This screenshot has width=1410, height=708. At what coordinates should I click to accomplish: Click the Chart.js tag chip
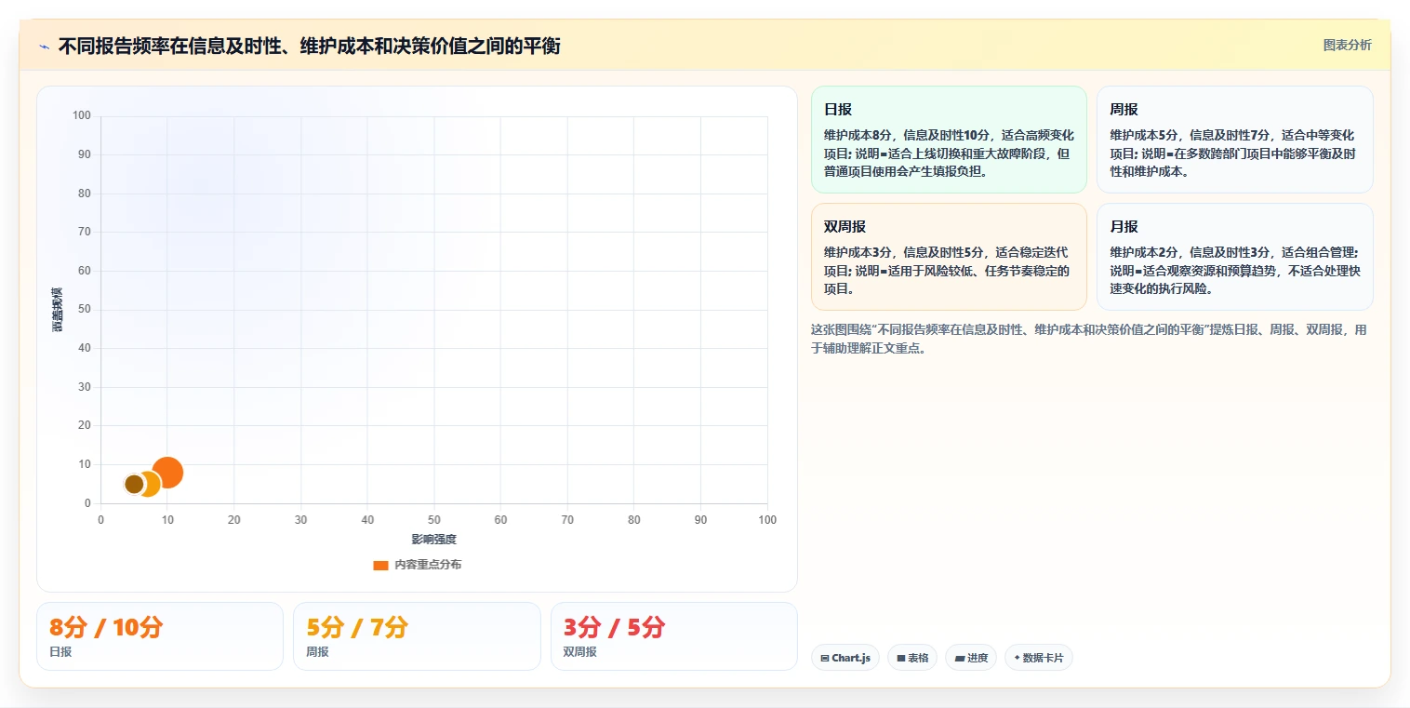[845, 658]
